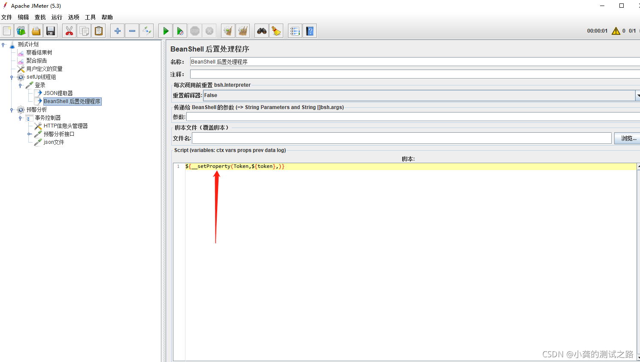Click the Cut scissors icon
This screenshot has width=640, height=362.
(x=69, y=31)
